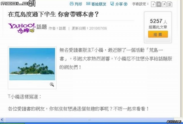Click the horizontal scrollbar thumb
The image size is (183, 124).
point(89,119)
